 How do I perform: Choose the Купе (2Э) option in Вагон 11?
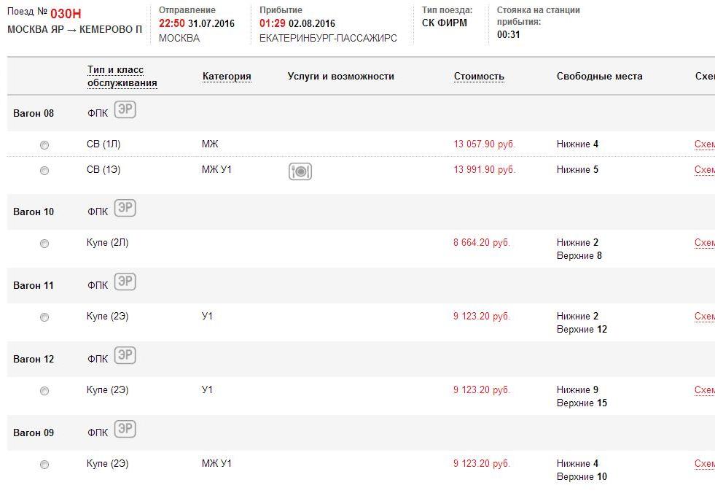tap(44, 317)
